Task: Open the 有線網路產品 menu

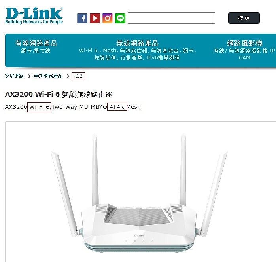Action: (x=36, y=43)
